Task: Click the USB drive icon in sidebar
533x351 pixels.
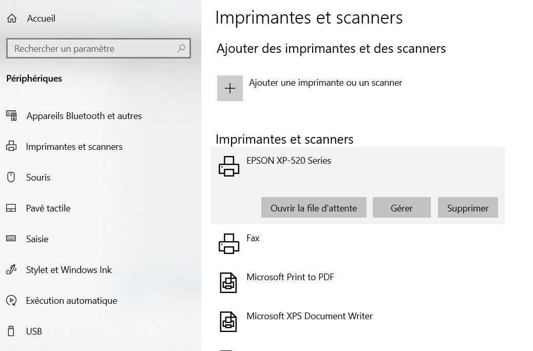Action: coord(11,331)
